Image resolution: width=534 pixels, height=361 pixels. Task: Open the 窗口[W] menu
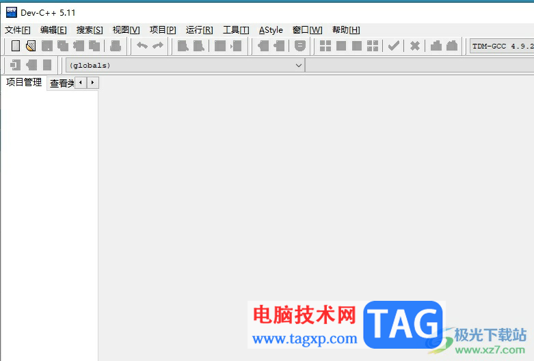pos(307,30)
